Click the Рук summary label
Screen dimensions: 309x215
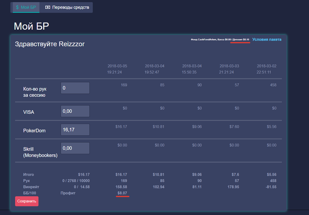pos(26,180)
